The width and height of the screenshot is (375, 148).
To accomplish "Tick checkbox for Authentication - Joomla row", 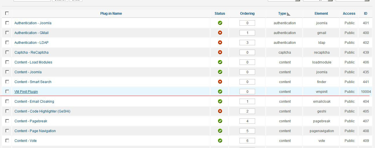I will [x=7, y=23].
